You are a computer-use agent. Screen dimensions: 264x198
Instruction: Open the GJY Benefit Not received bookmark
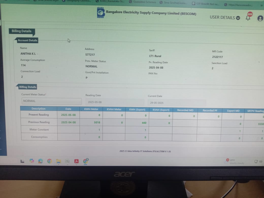click(x=206, y=4)
